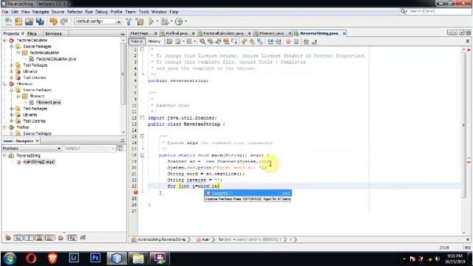This screenshot has height=266, width=473.
Task: Click the Redo toolbar icon
Action: [x=64, y=21]
